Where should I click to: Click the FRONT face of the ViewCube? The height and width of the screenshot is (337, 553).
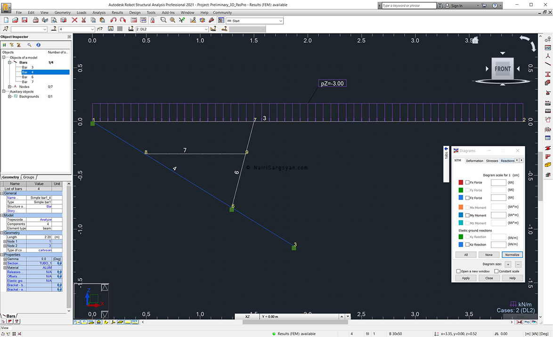tap(503, 69)
